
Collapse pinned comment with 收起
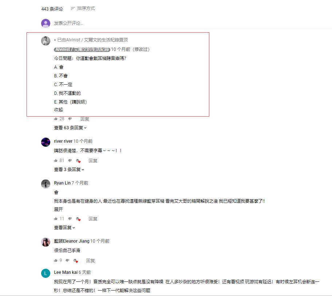[x=59, y=109]
